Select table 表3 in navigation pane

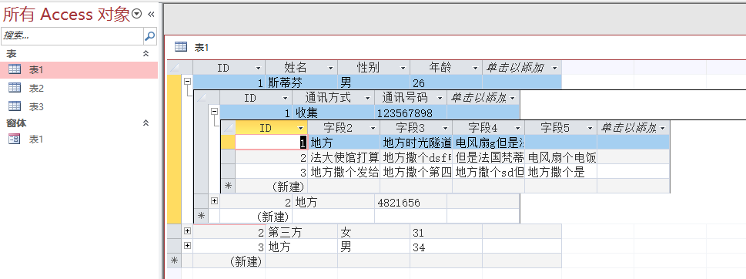point(79,106)
